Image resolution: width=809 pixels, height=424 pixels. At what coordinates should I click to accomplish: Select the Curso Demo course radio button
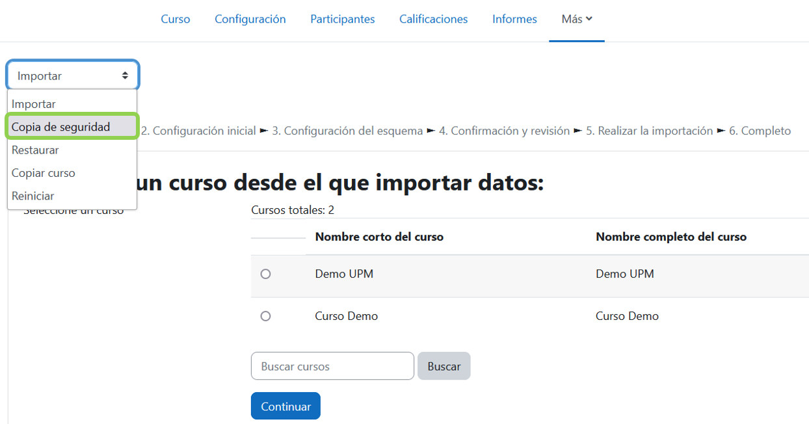coord(265,316)
